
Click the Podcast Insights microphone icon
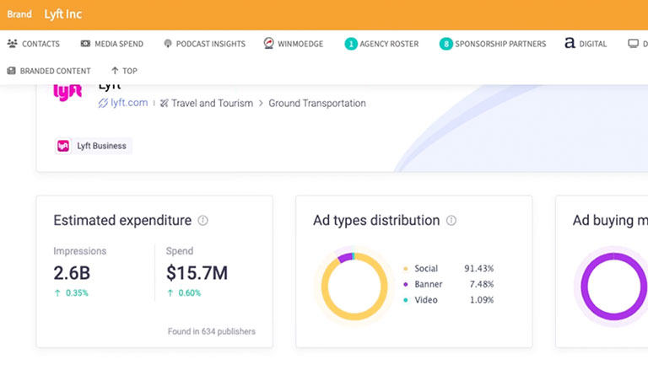pos(167,43)
